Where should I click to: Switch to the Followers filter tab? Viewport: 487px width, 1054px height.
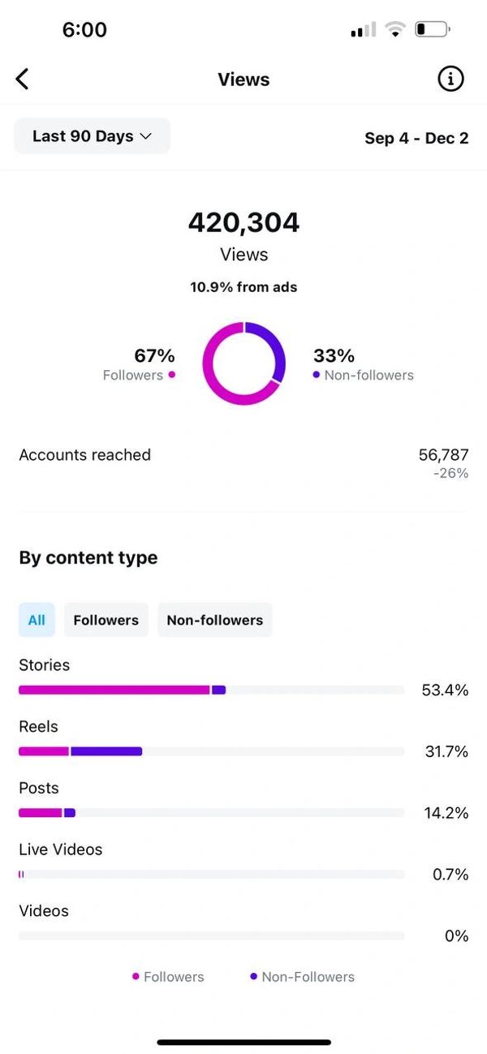[x=106, y=620]
